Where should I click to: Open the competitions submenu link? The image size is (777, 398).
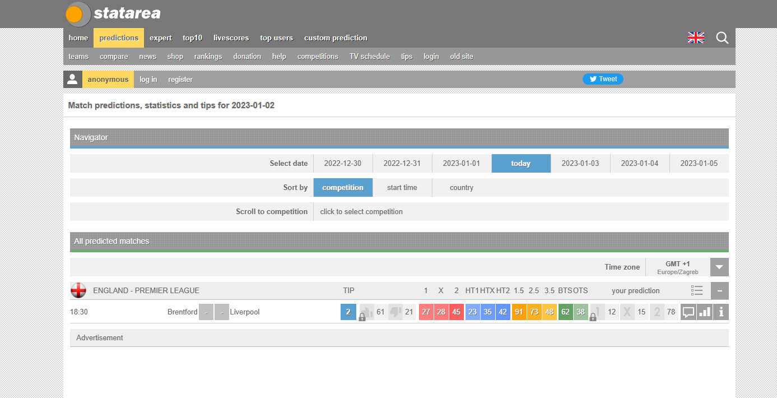pos(318,56)
